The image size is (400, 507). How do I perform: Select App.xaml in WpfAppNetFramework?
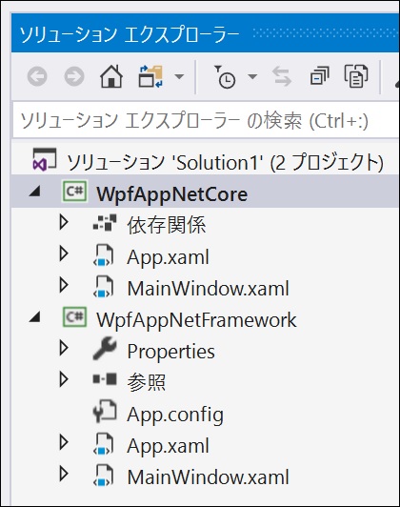(168, 446)
